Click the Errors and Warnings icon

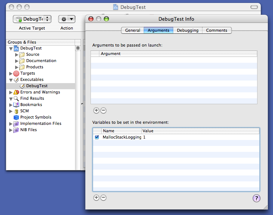coord(16,92)
